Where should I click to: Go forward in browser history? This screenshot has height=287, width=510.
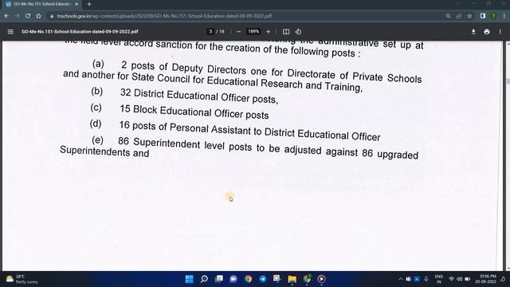[x=17, y=16]
